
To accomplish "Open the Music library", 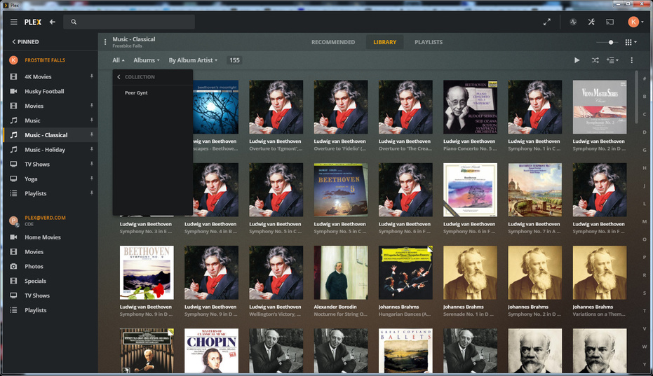I will pyautogui.click(x=32, y=120).
